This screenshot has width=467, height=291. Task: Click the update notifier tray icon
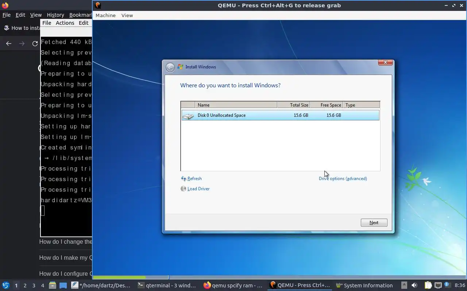pos(447,286)
